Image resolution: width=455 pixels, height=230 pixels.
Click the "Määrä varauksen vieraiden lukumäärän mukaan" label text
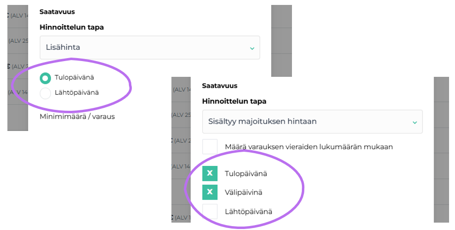tap(309, 147)
